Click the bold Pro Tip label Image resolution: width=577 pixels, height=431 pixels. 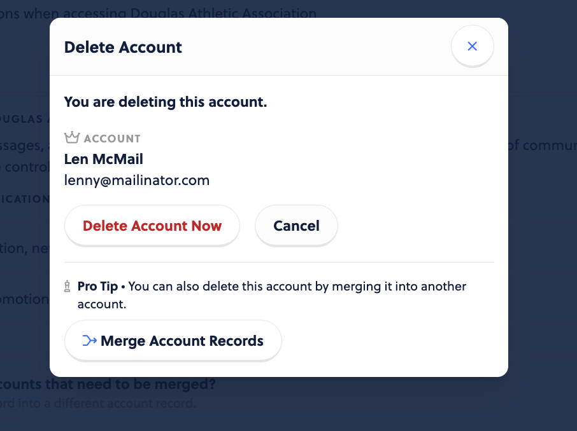(x=97, y=286)
